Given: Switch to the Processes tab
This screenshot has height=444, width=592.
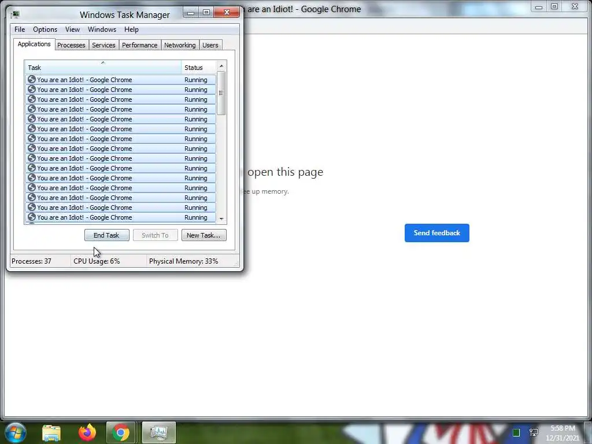Looking at the screenshot, I should [x=71, y=45].
